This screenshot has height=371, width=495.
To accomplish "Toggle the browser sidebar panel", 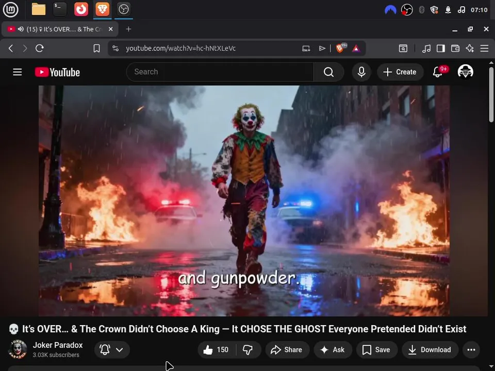I will click(441, 48).
